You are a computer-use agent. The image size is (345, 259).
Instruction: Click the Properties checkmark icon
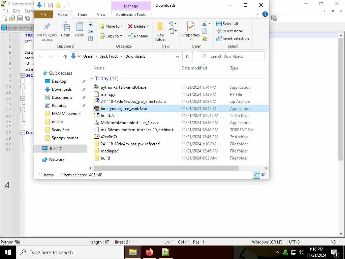click(x=191, y=27)
